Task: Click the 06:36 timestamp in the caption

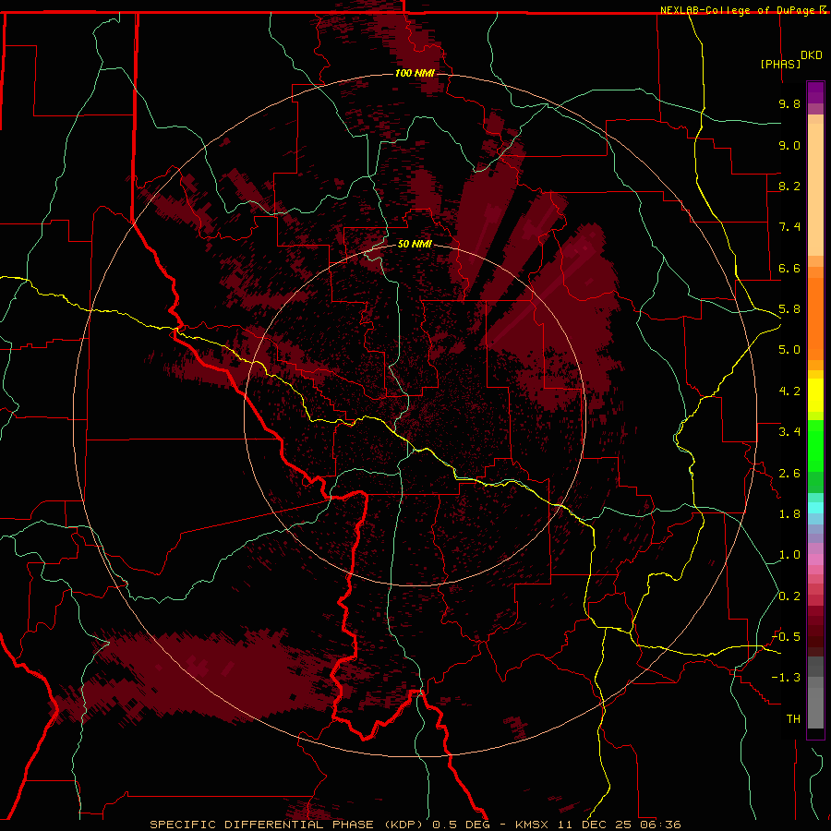Action: click(660, 825)
